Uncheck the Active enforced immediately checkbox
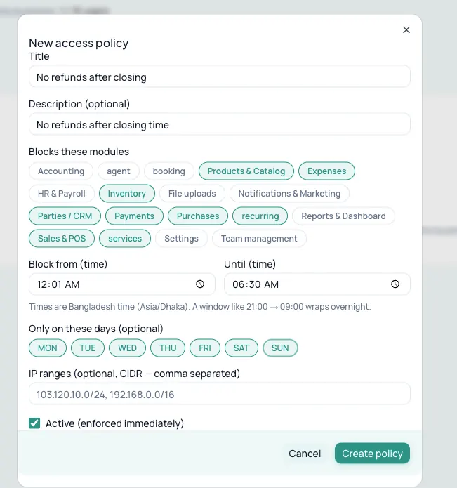The height and width of the screenshot is (488, 457). pos(34,423)
